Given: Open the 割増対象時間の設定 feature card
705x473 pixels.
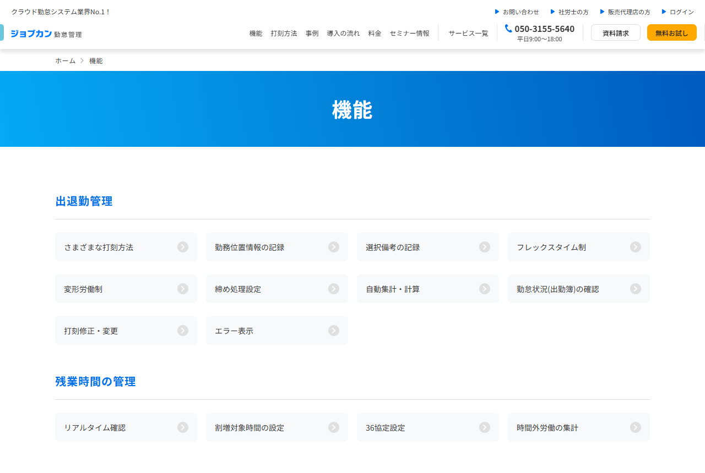Looking at the screenshot, I should click(x=277, y=427).
